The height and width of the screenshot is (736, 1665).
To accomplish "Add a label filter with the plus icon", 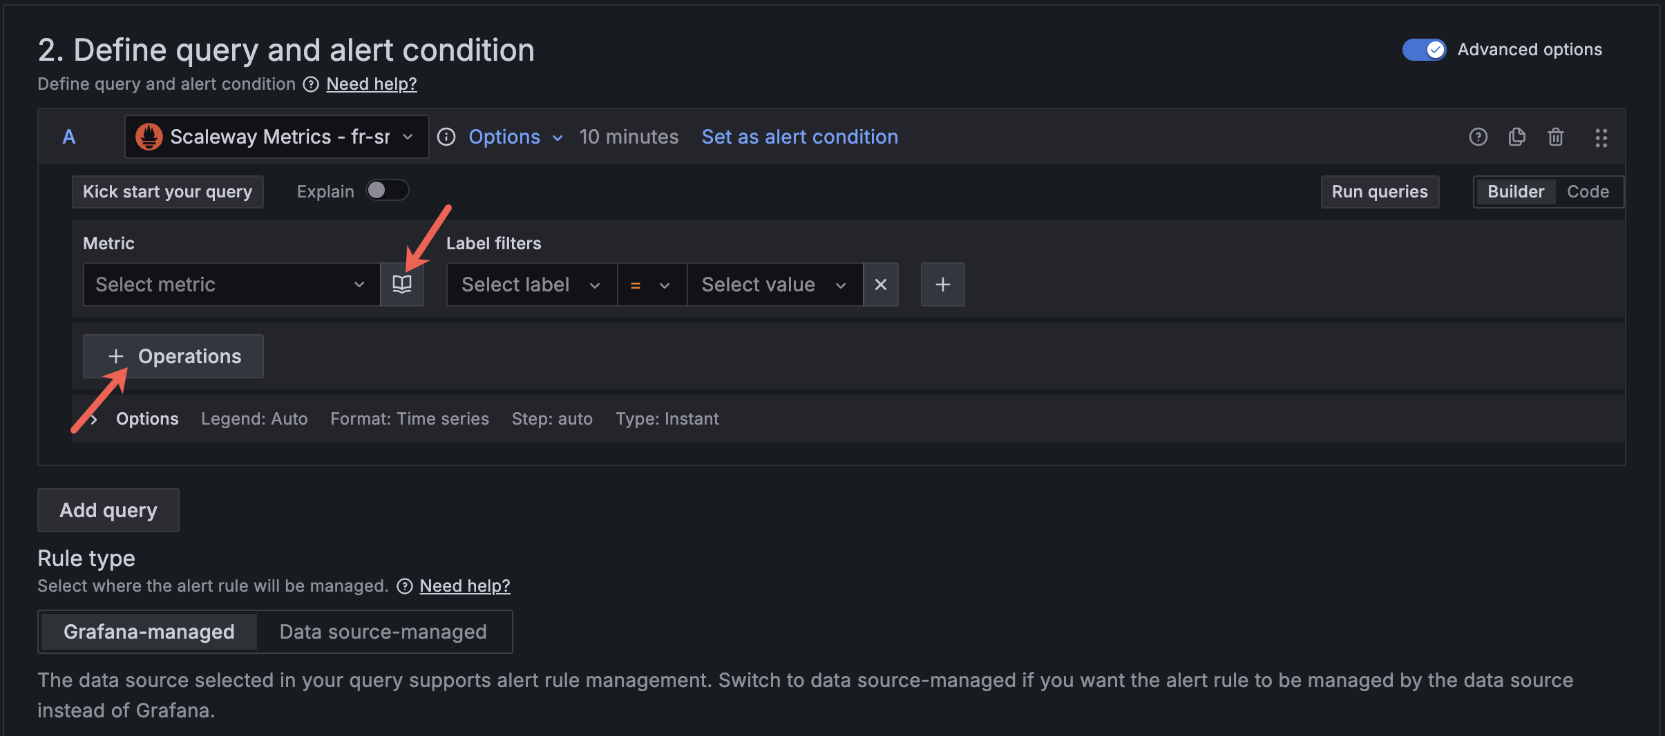I will (x=942, y=284).
